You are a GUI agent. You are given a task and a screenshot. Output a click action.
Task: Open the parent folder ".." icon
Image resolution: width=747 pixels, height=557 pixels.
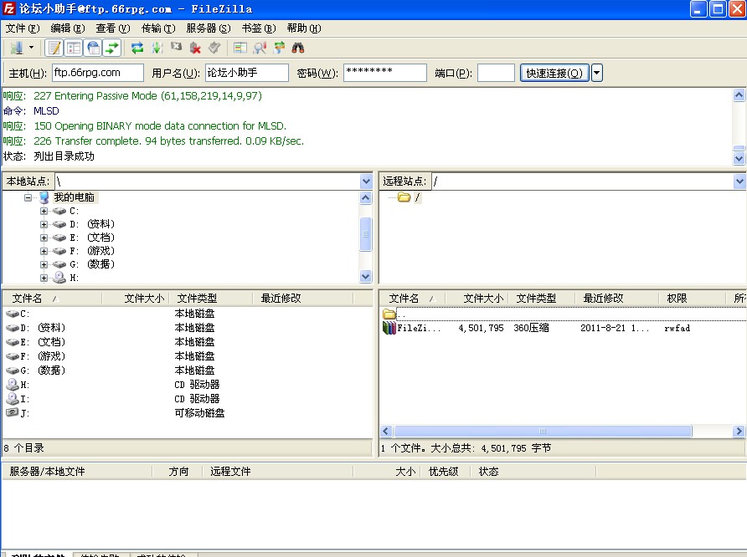click(x=389, y=314)
